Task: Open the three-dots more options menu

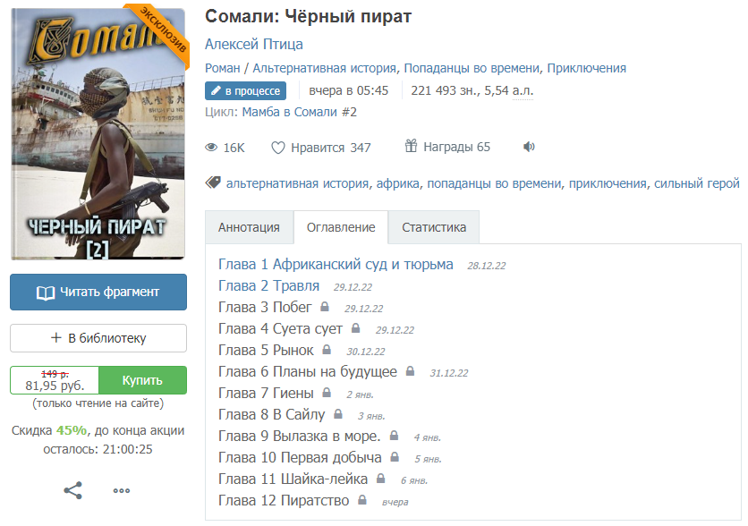Action: 121,491
